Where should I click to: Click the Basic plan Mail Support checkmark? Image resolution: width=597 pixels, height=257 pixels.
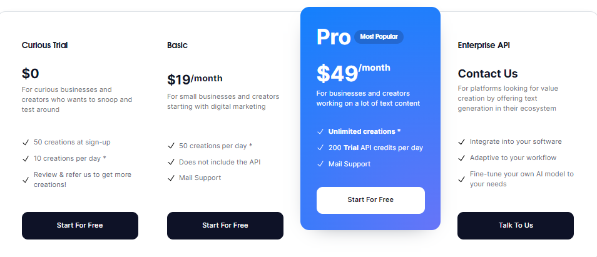[x=171, y=178]
